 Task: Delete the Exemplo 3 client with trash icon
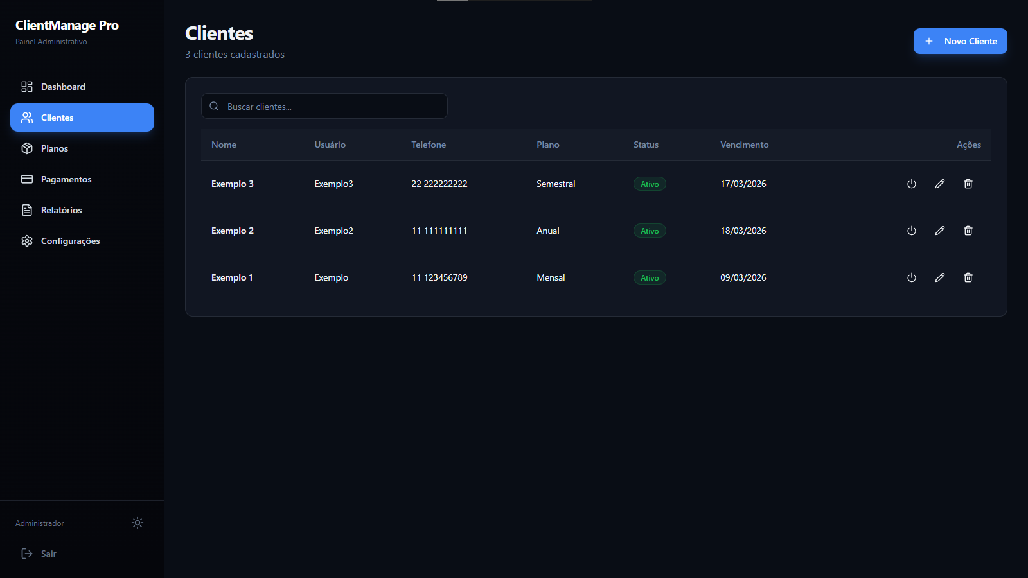(968, 184)
